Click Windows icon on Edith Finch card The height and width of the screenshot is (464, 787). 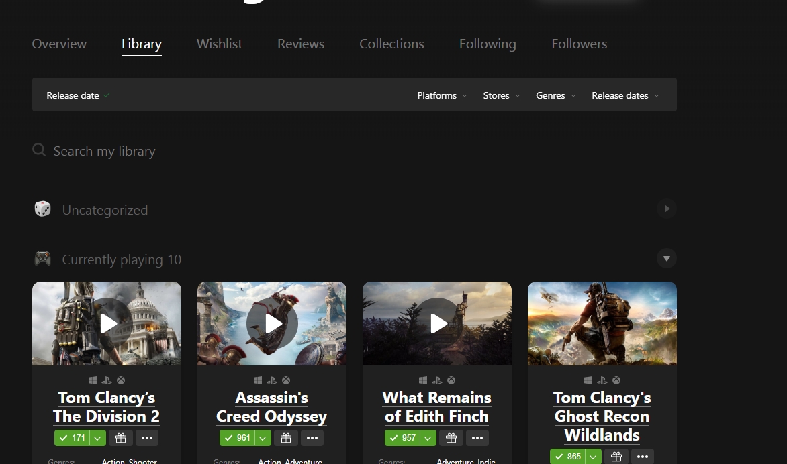point(422,380)
